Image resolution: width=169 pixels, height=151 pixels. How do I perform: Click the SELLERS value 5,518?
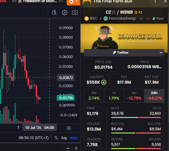[156, 144]
